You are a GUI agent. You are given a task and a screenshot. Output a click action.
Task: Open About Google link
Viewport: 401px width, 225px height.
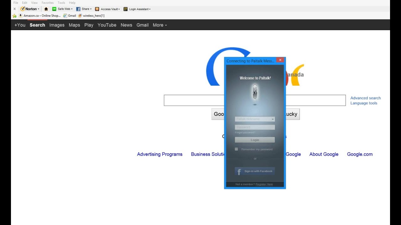click(x=324, y=154)
